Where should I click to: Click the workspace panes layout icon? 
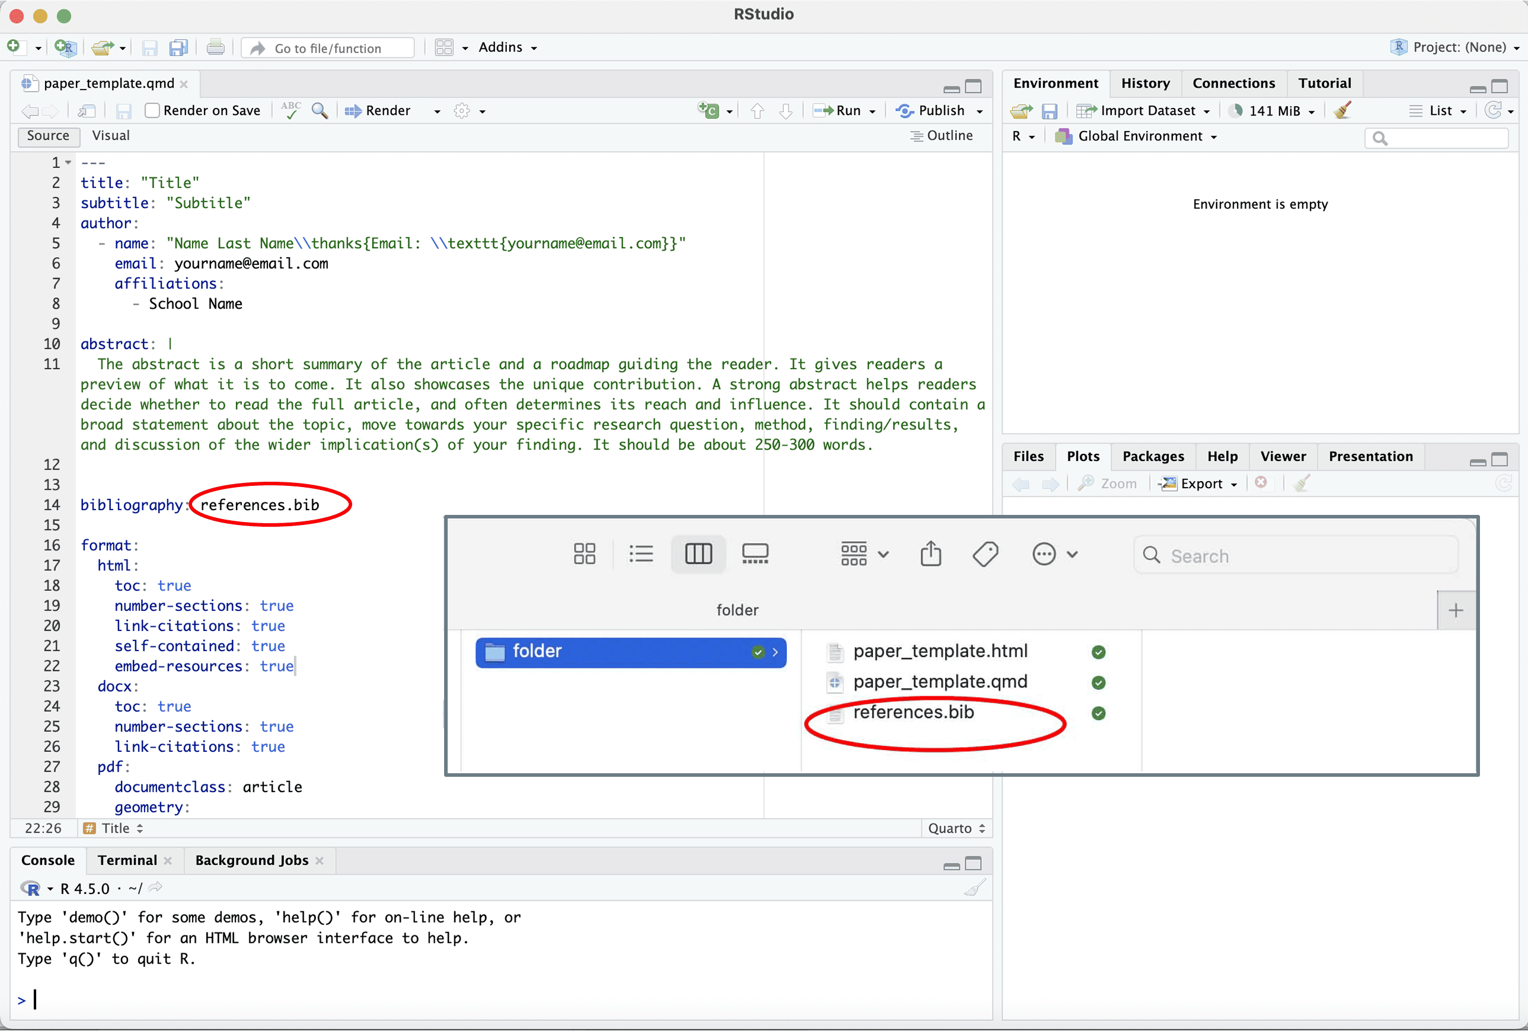445,47
